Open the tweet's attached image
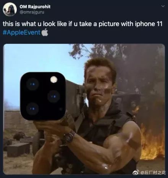The height and width of the screenshot is (178, 168). 84,109
